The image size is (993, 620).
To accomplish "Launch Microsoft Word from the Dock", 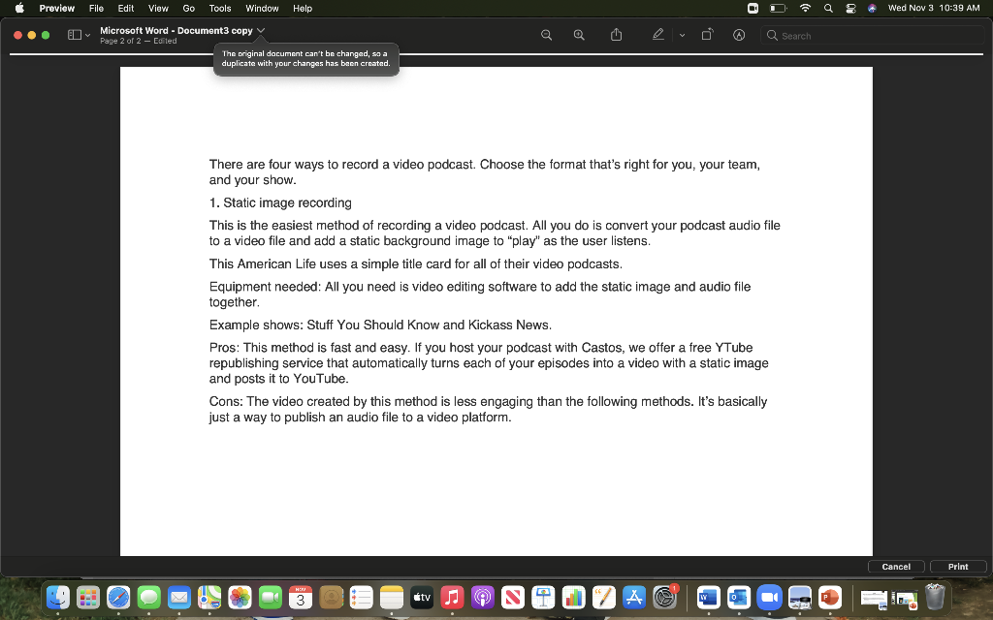I will [708, 597].
